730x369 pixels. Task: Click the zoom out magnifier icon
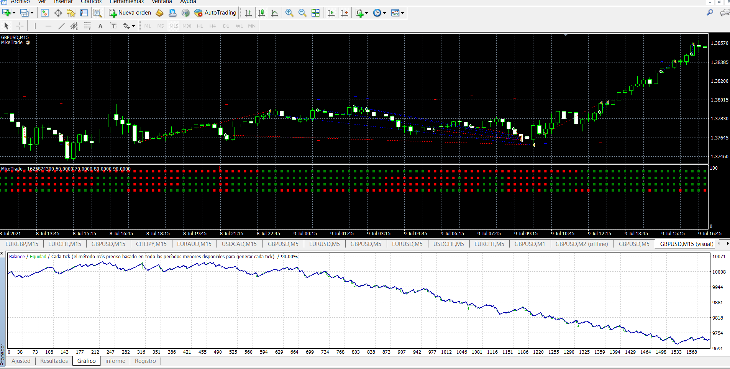pos(302,13)
